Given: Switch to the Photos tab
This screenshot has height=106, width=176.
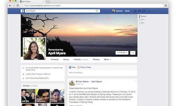Looking at the screenshot, I should (x=96, y=59).
